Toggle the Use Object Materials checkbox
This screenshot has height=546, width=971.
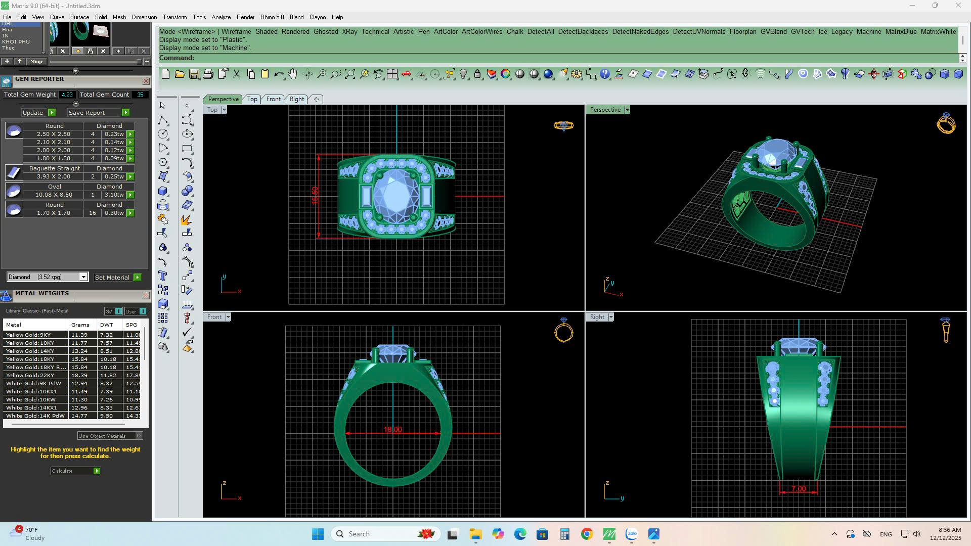point(139,436)
